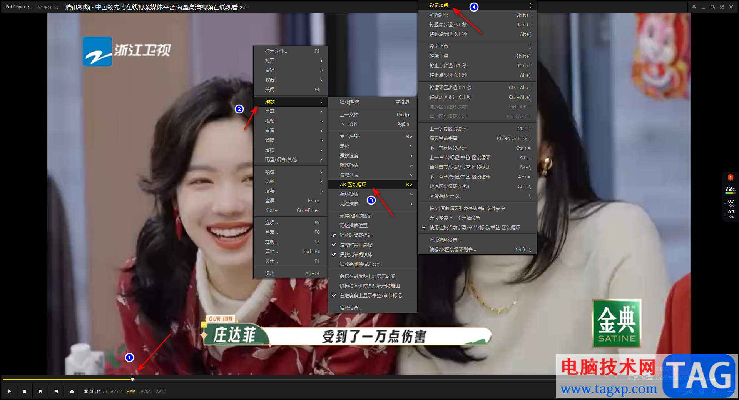Click the fullscreen icon in the title bar
The image size is (739, 400).
722,7
